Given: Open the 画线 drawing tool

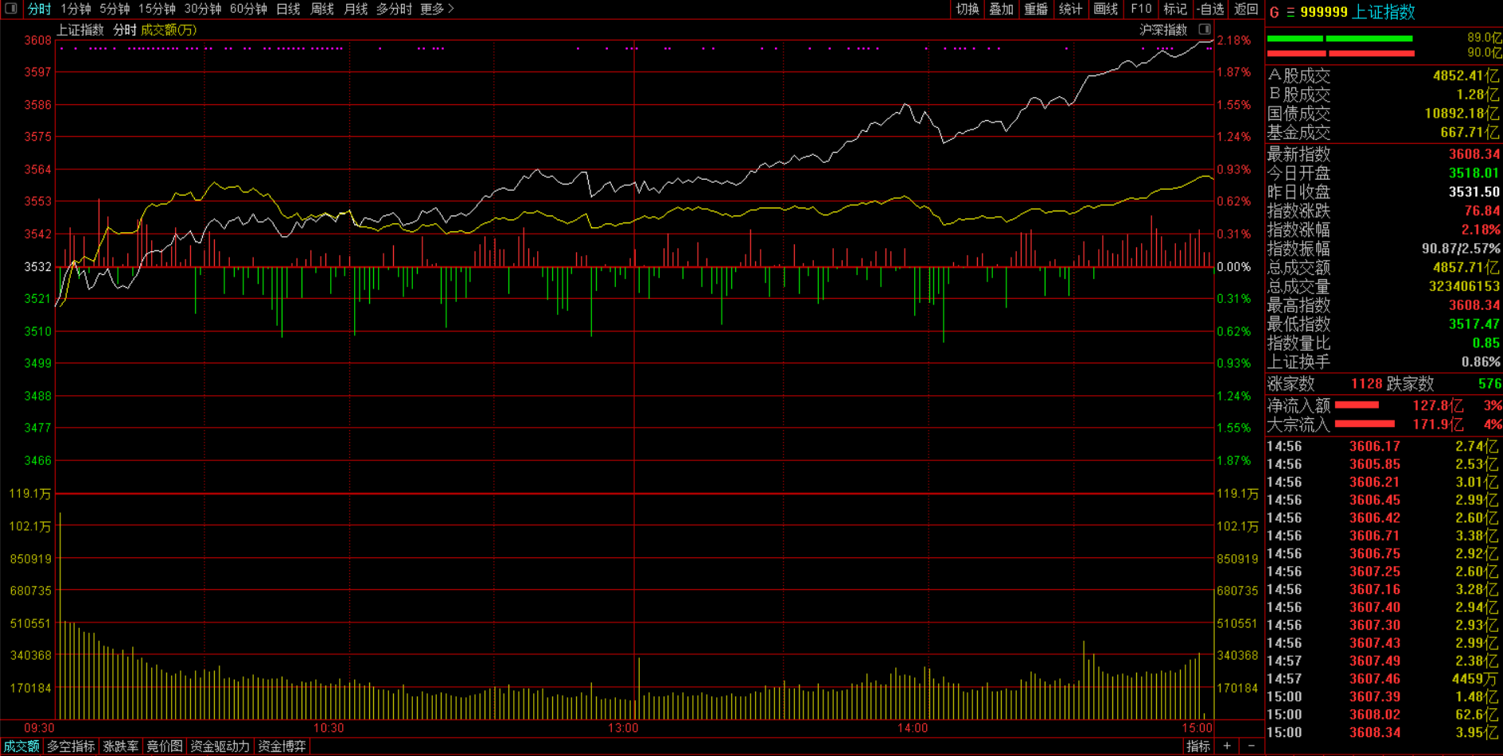Looking at the screenshot, I should pyautogui.click(x=1105, y=9).
